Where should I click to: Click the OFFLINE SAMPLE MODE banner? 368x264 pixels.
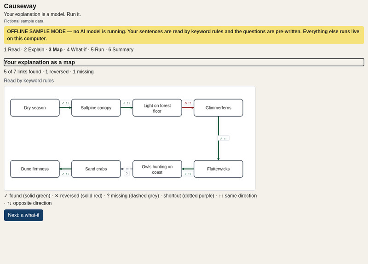click(184, 35)
